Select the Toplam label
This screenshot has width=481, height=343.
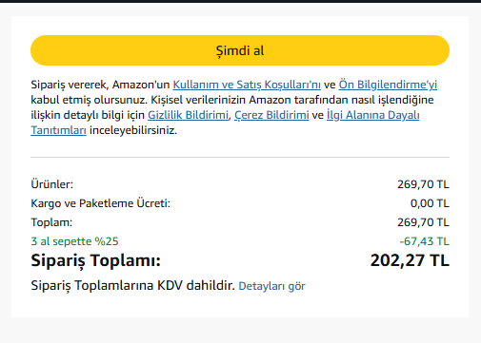[51, 222]
